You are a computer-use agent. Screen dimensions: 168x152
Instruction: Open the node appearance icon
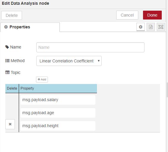pyautogui.click(x=161, y=27)
